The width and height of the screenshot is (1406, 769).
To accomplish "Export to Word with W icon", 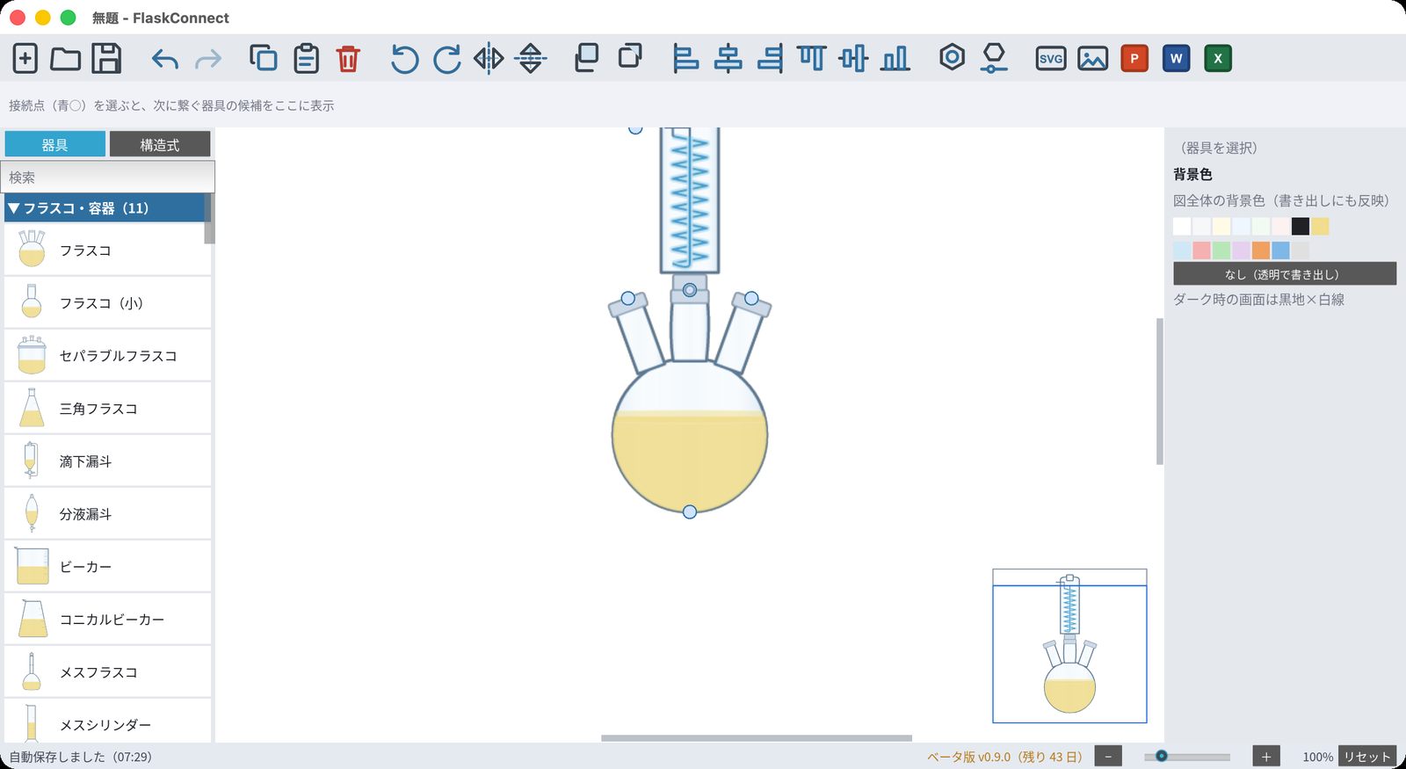I will (x=1177, y=59).
